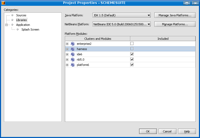This screenshot has width=200, height=138.
Task: Click the Manage Java Platforms button
Action: click(175, 15)
